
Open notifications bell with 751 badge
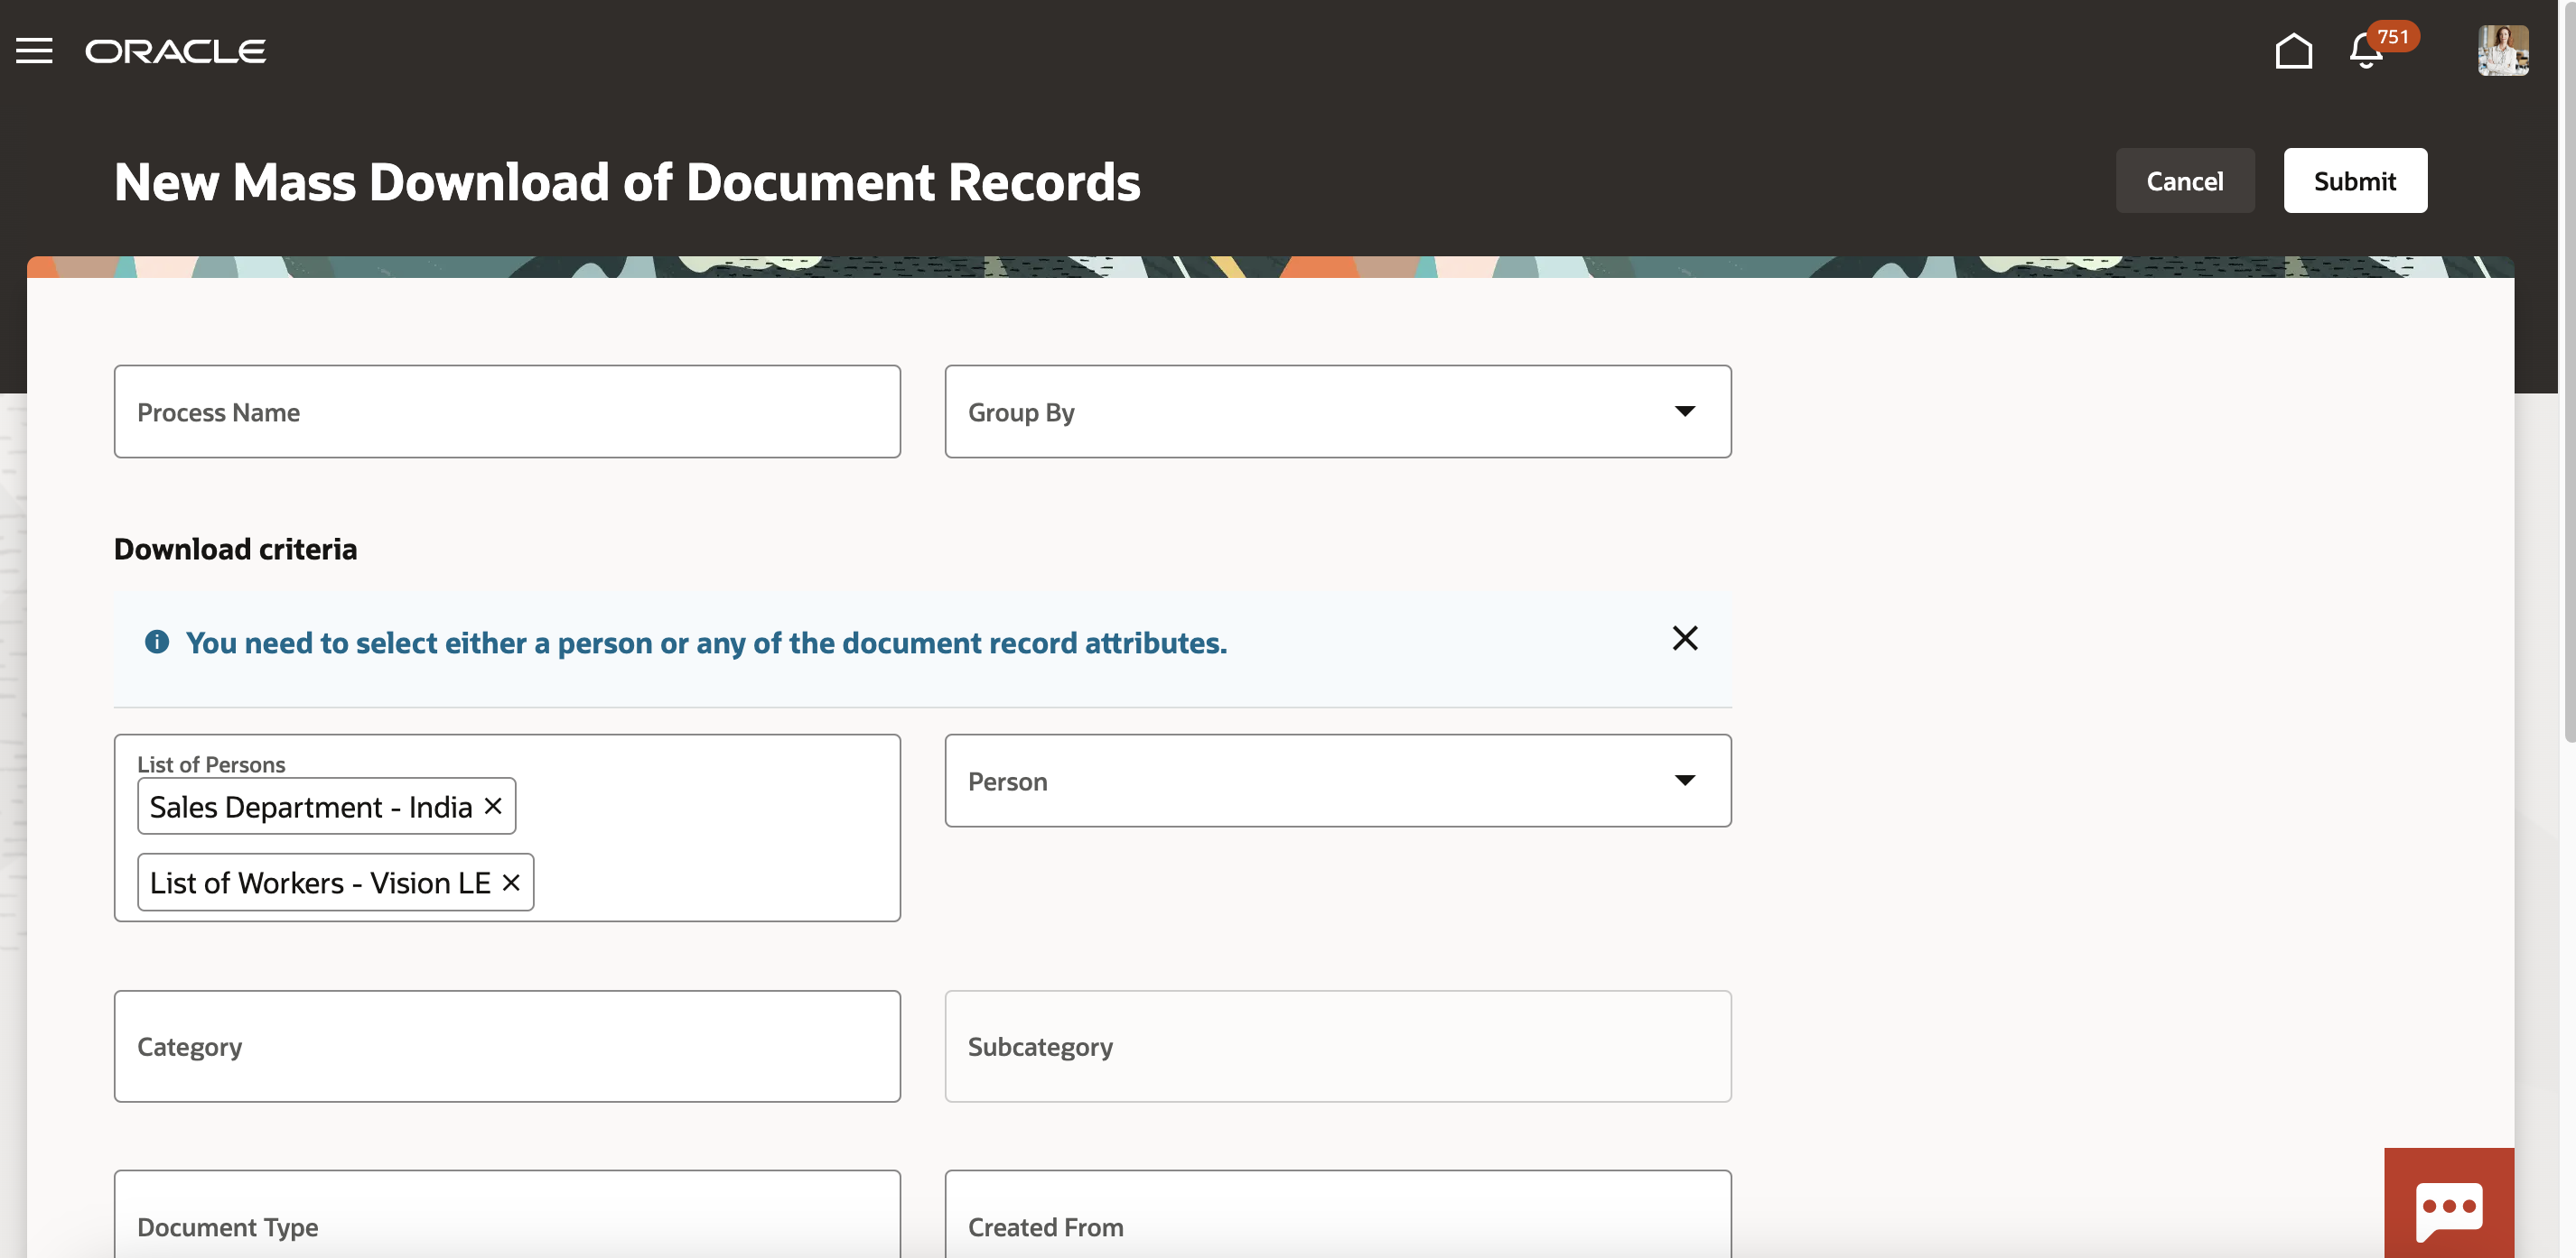point(2366,51)
